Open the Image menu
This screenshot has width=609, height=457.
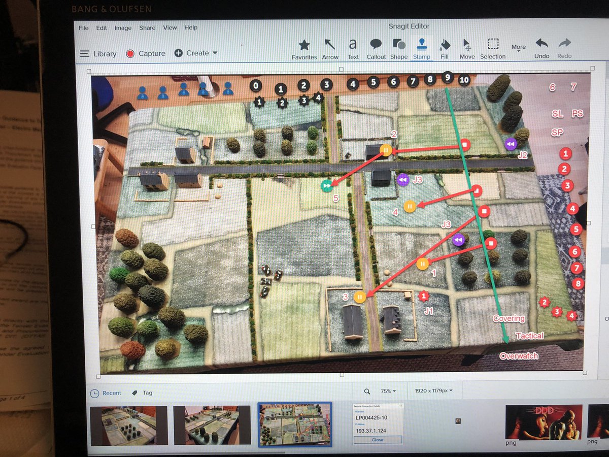pos(123,28)
